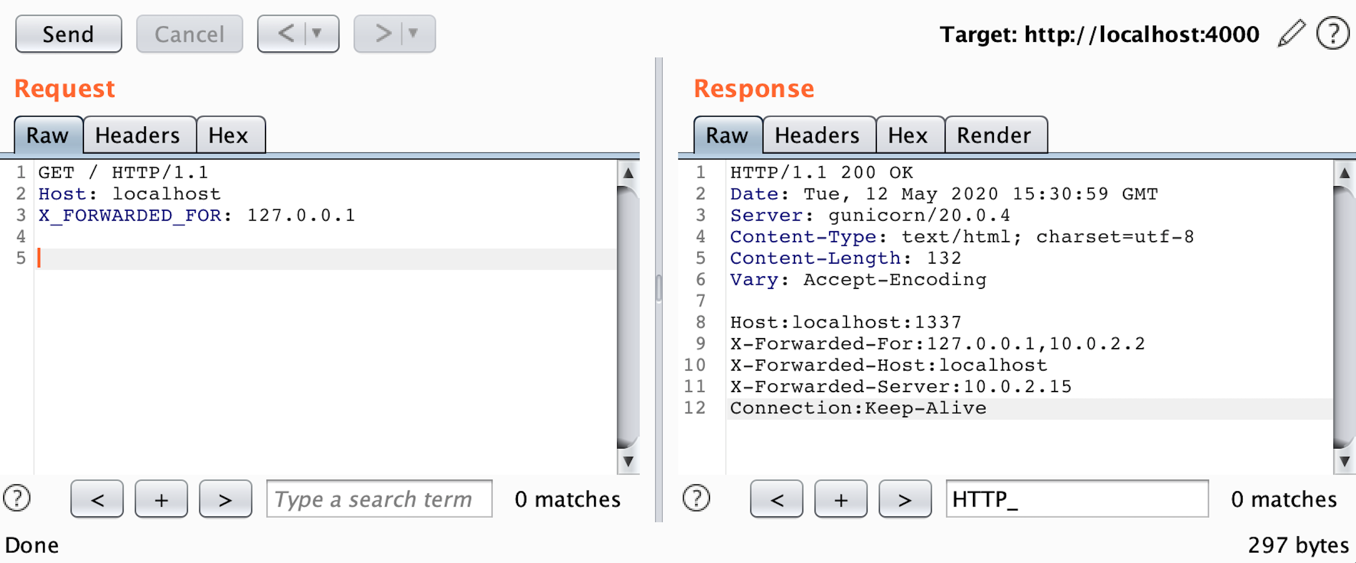Expand the back history dropdown arrow
The width and height of the screenshot is (1356, 563).
pyautogui.click(x=317, y=34)
